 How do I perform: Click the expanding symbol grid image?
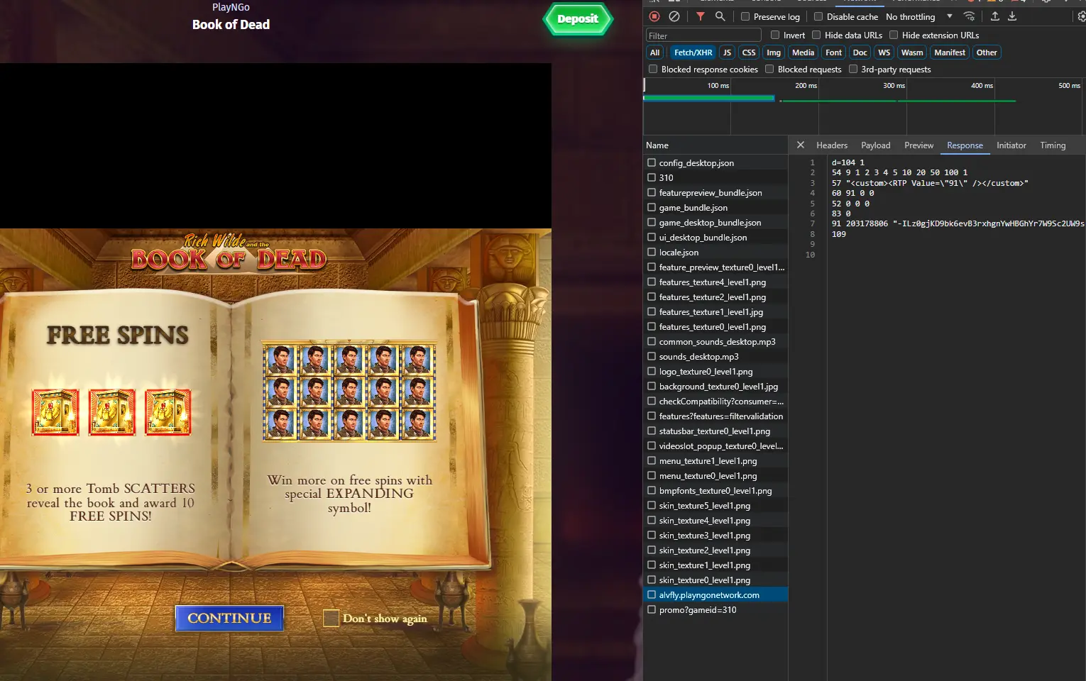pyautogui.click(x=349, y=391)
